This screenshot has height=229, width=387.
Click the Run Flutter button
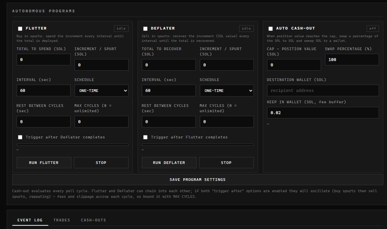coord(44,163)
